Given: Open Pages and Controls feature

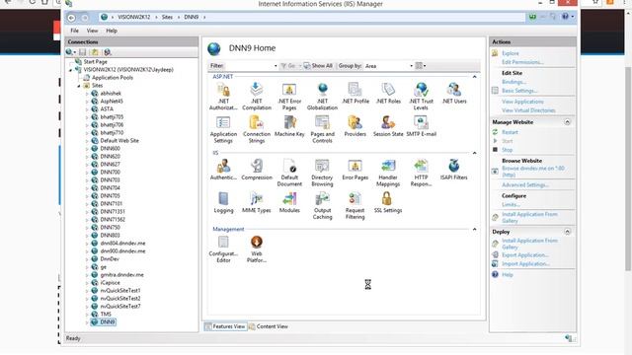Looking at the screenshot, I should click(x=322, y=129).
